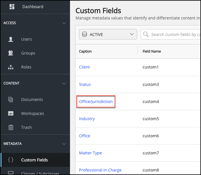Collapse the ACCESS section chevron
201x175 pixels.
64,23
